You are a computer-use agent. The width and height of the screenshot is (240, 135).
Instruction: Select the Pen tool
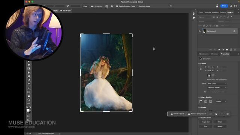tap(29, 80)
